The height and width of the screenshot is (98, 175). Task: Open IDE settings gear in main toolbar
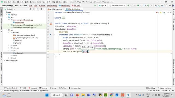[x=170, y=5]
